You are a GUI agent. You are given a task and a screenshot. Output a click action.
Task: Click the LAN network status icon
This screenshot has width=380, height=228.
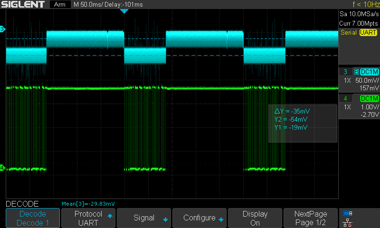(x=348, y=222)
